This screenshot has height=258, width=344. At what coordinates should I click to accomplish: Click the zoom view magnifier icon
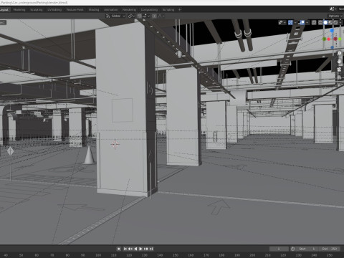point(340,53)
